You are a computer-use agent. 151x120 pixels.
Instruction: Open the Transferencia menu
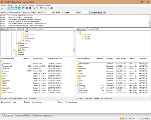point(23,5)
